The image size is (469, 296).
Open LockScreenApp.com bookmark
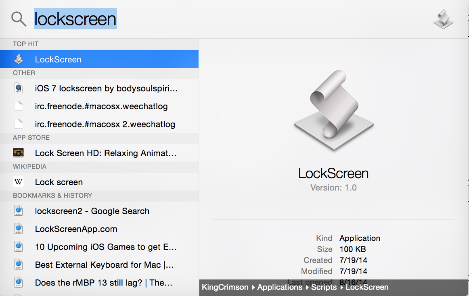99,229
